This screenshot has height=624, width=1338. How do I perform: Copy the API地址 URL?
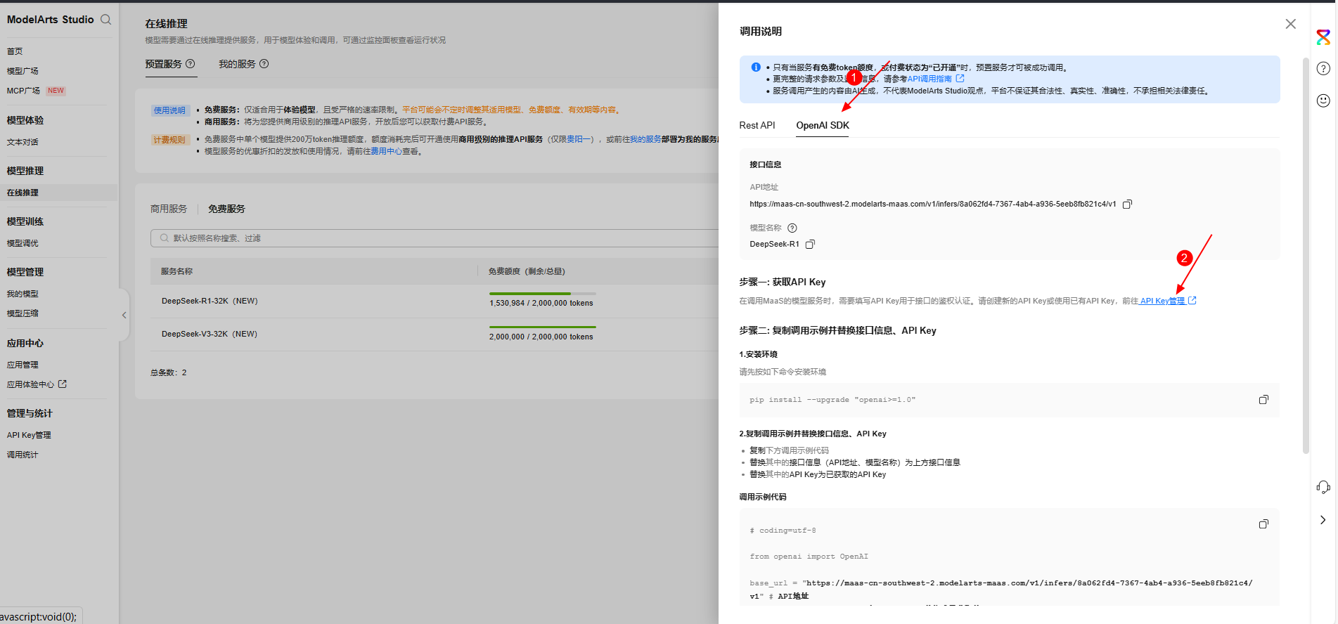pyautogui.click(x=1127, y=204)
